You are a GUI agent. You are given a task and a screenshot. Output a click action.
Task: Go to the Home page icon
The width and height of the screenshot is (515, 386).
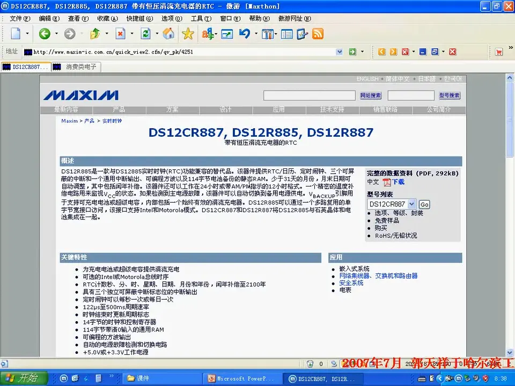pyautogui.click(x=168, y=33)
